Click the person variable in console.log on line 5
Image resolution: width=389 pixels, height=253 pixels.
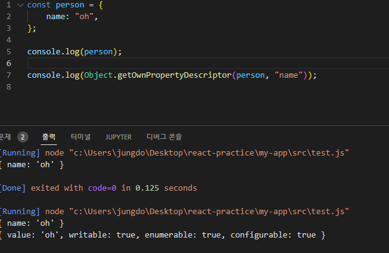[99, 52]
